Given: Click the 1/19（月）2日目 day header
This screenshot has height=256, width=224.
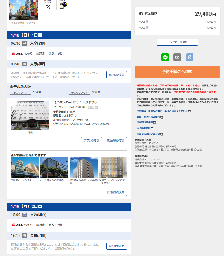Looking at the screenshot, I should (x=69, y=207).
